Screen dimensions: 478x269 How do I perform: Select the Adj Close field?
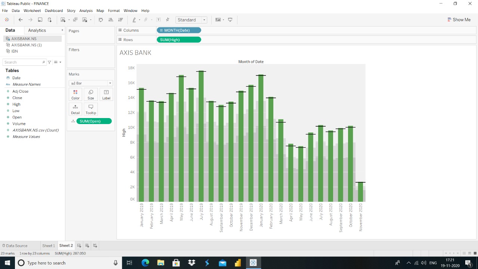click(x=20, y=91)
